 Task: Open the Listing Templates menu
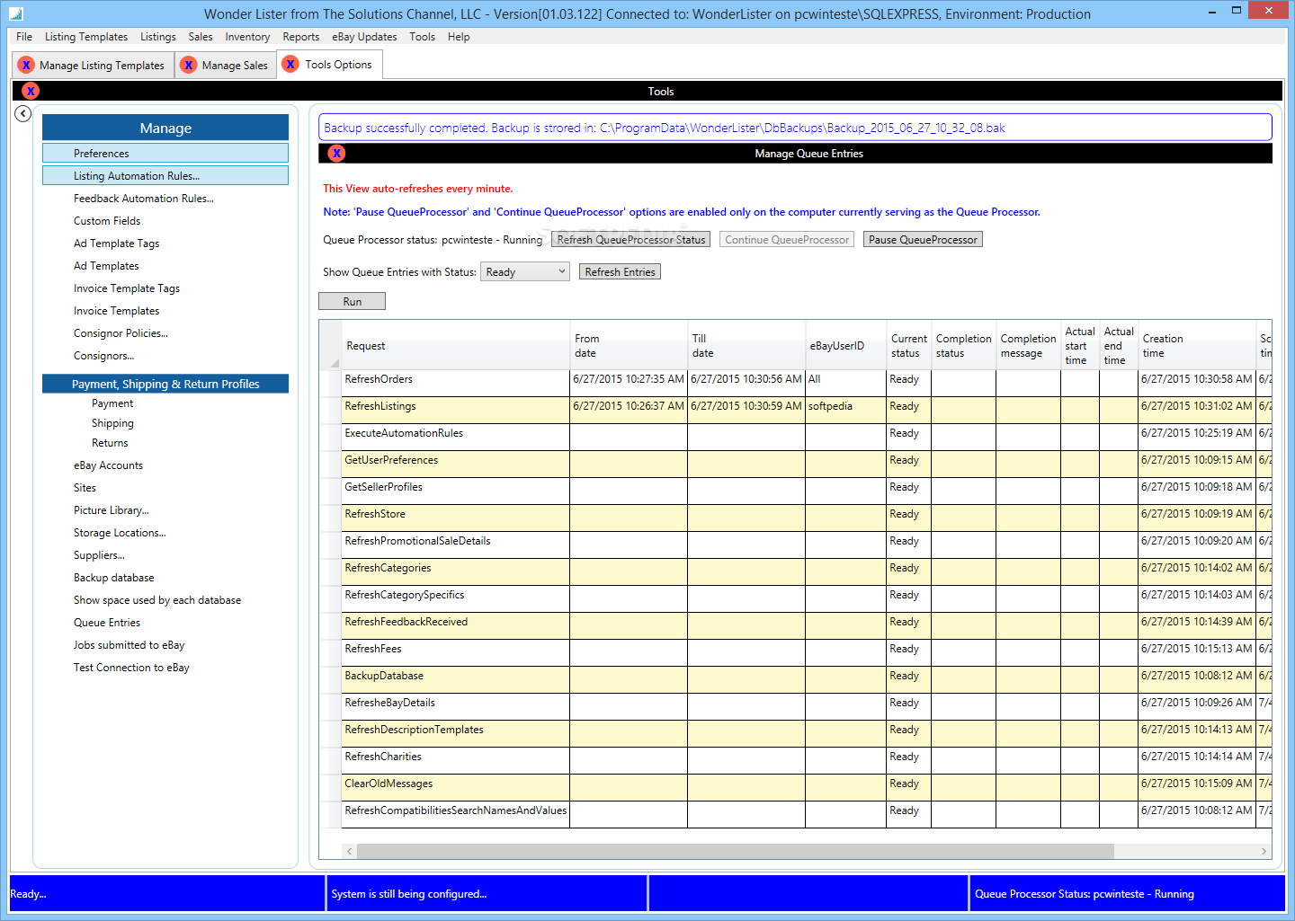click(86, 37)
